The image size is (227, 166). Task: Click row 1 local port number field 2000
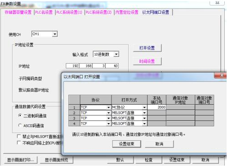point(157,107)
